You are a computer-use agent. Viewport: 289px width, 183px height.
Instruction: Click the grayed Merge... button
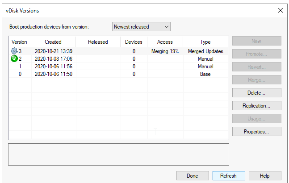click(x=256, y=80)
